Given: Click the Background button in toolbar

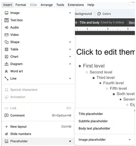Looking at the screenshot, I should point(83,14).
